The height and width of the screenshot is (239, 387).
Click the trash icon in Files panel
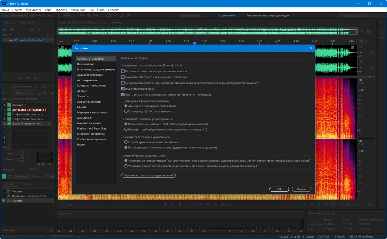[x=39, y=29]
